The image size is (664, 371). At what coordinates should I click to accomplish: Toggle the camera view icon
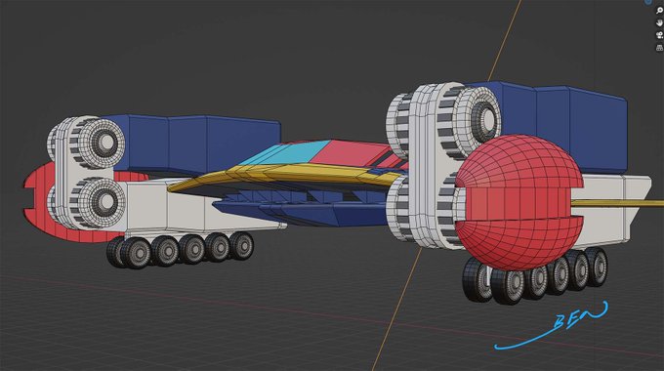coord(659,35)
